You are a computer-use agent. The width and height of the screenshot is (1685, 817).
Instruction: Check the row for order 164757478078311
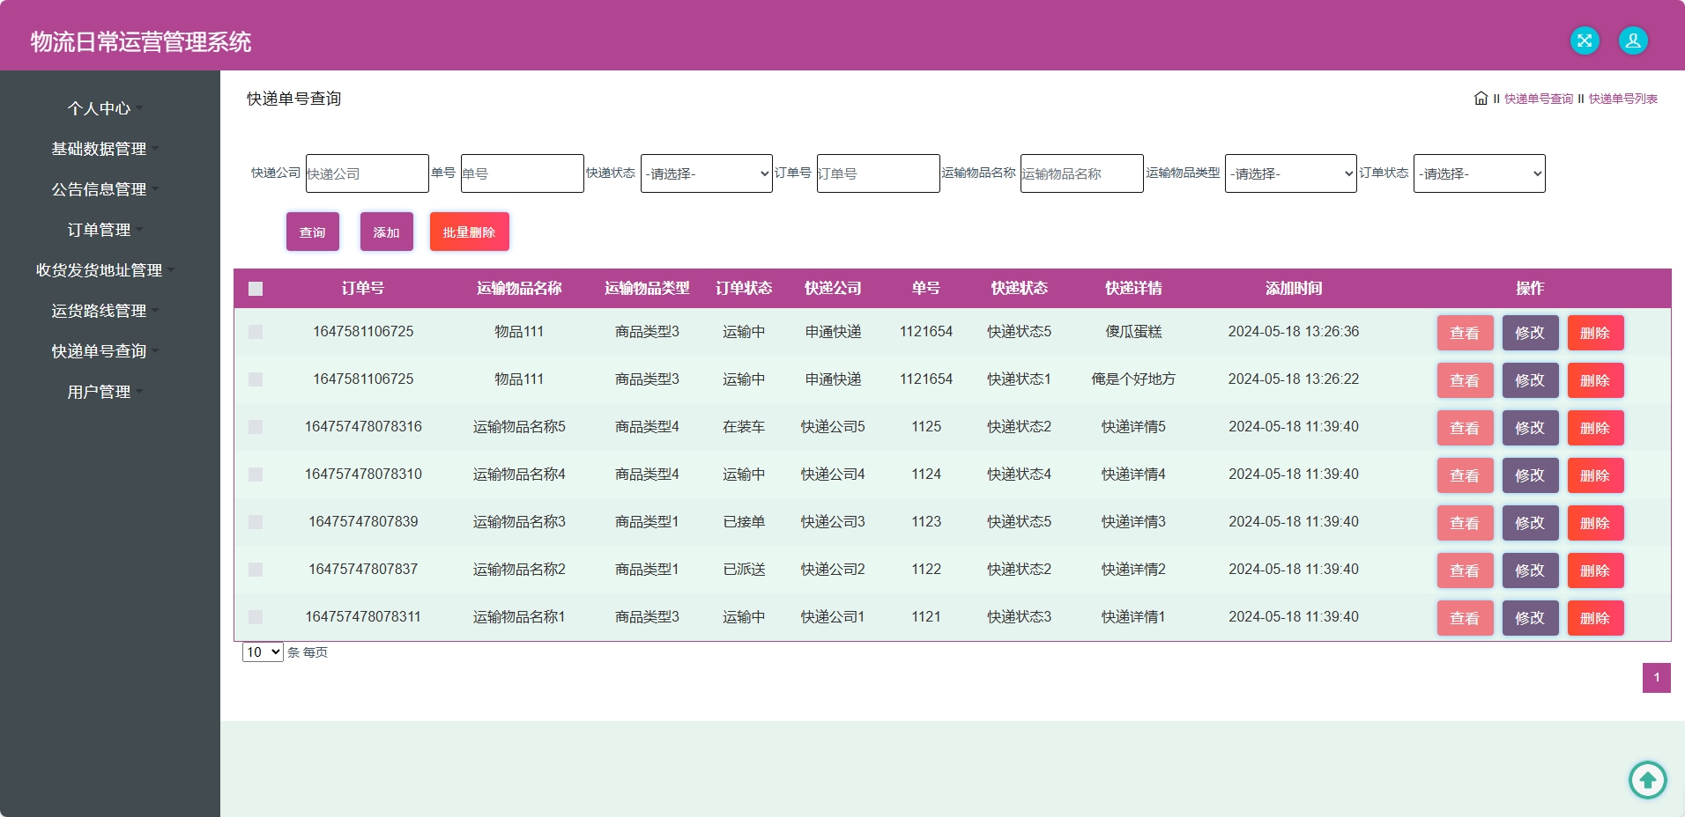[256, 617]
